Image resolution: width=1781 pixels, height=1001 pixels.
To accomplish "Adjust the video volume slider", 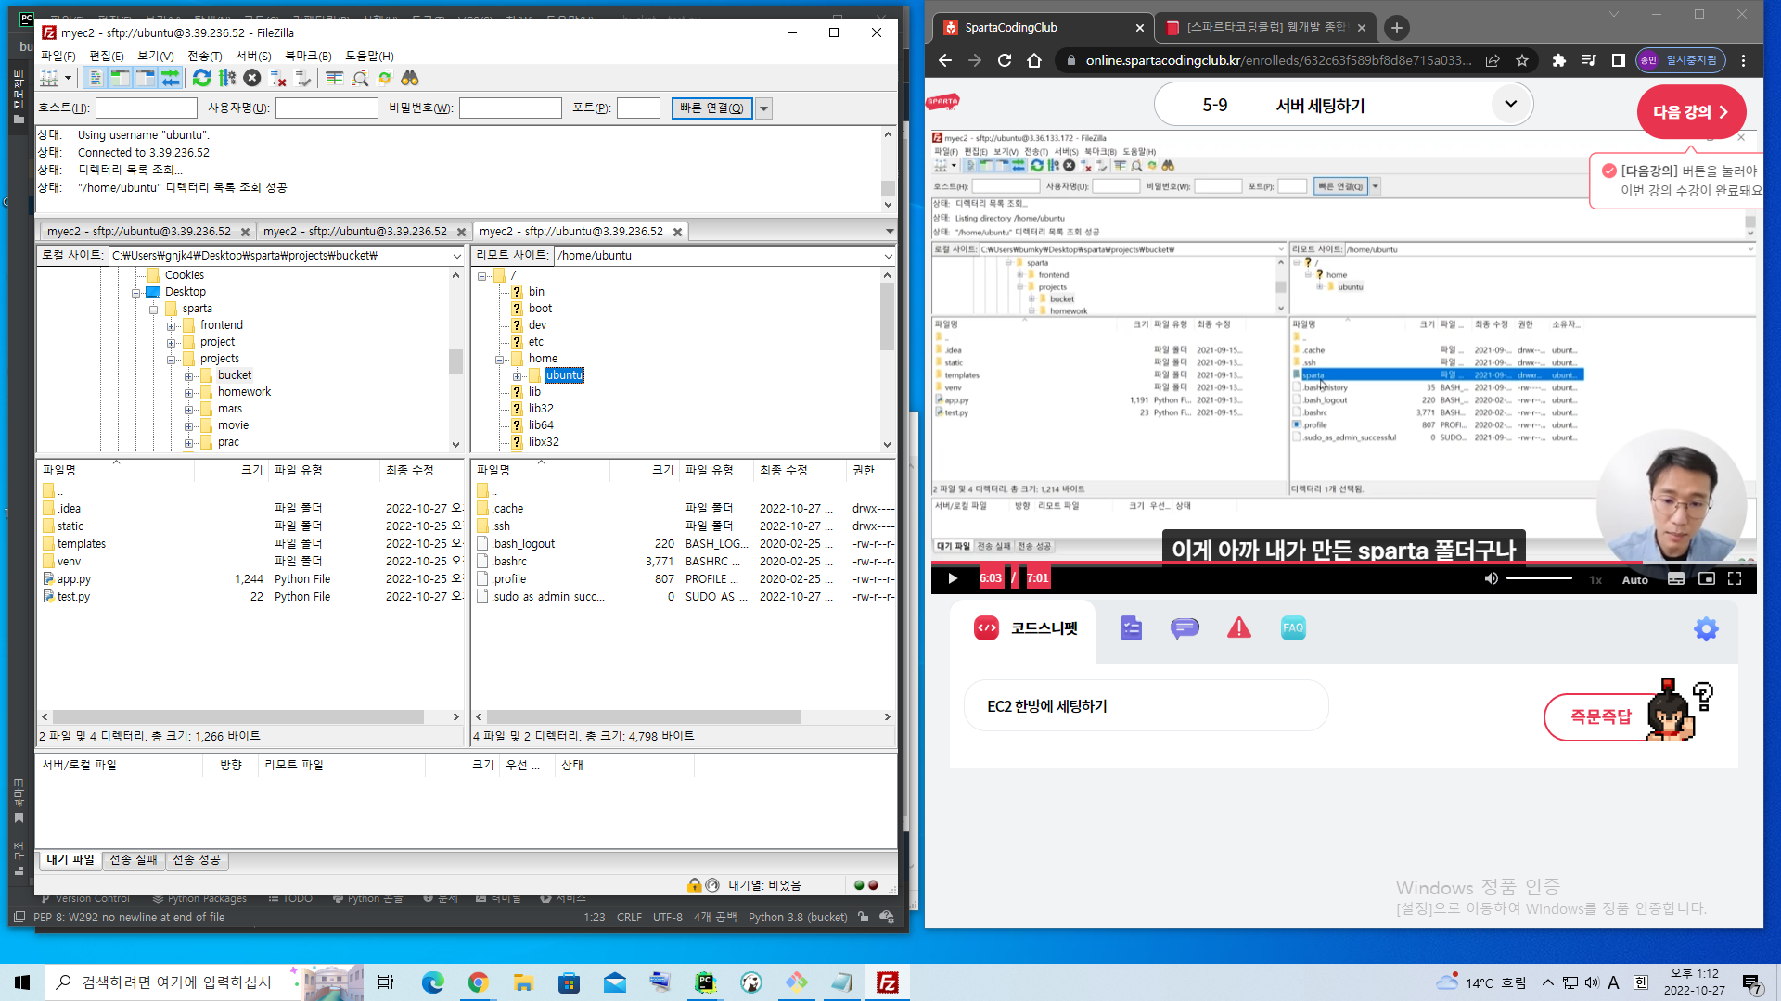I will tap(1539, 578).
